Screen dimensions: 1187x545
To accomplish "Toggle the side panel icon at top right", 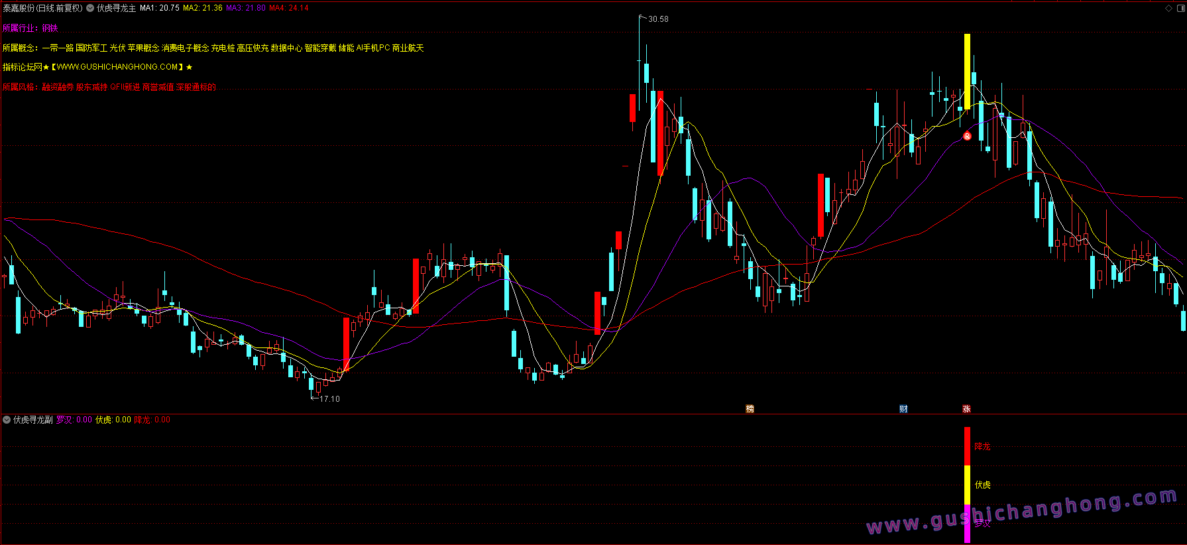I will point(1180,8).
